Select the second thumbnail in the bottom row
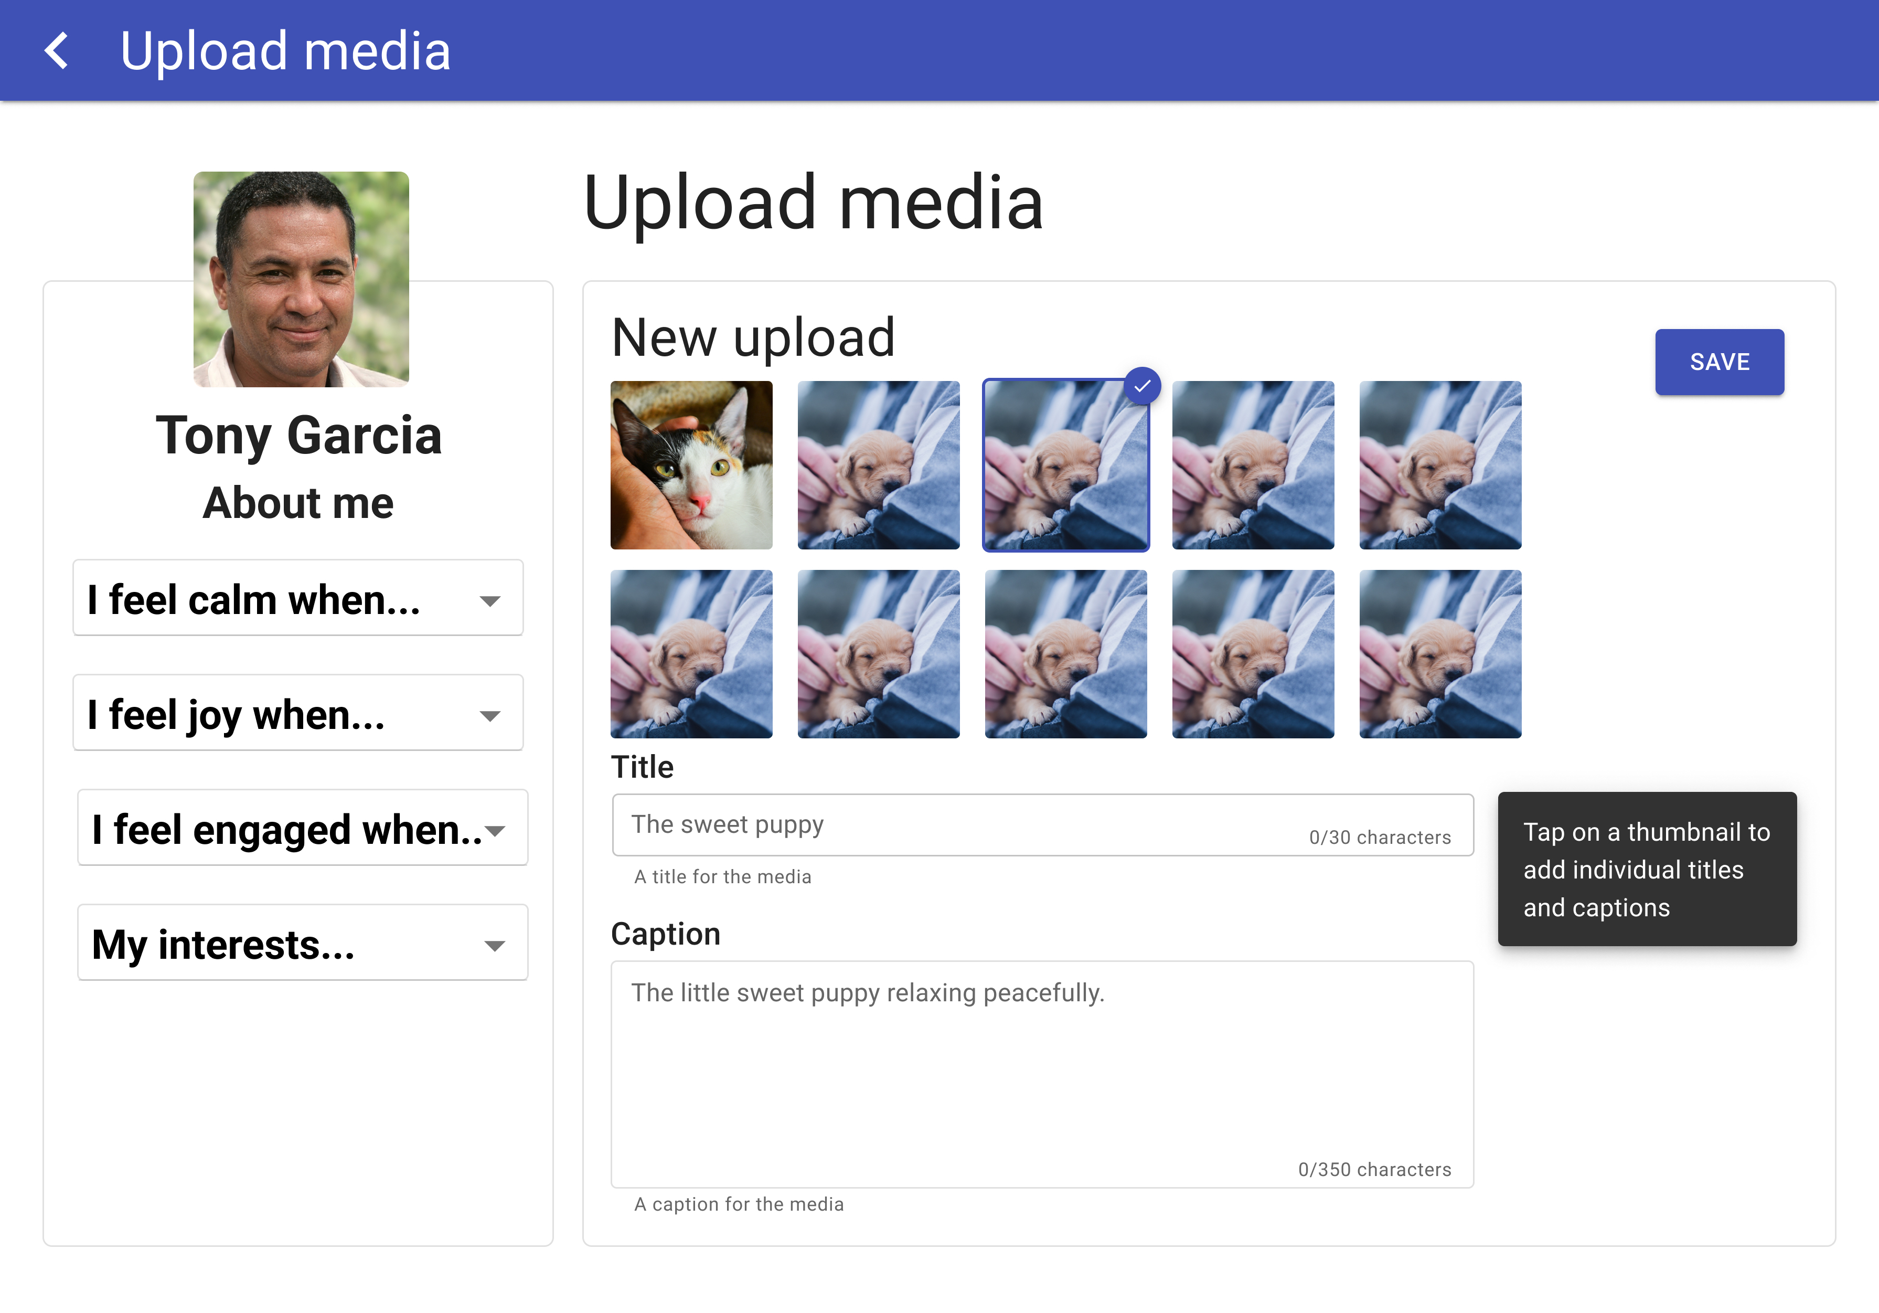1879x1313 pixels. click(x=879, y=654)
